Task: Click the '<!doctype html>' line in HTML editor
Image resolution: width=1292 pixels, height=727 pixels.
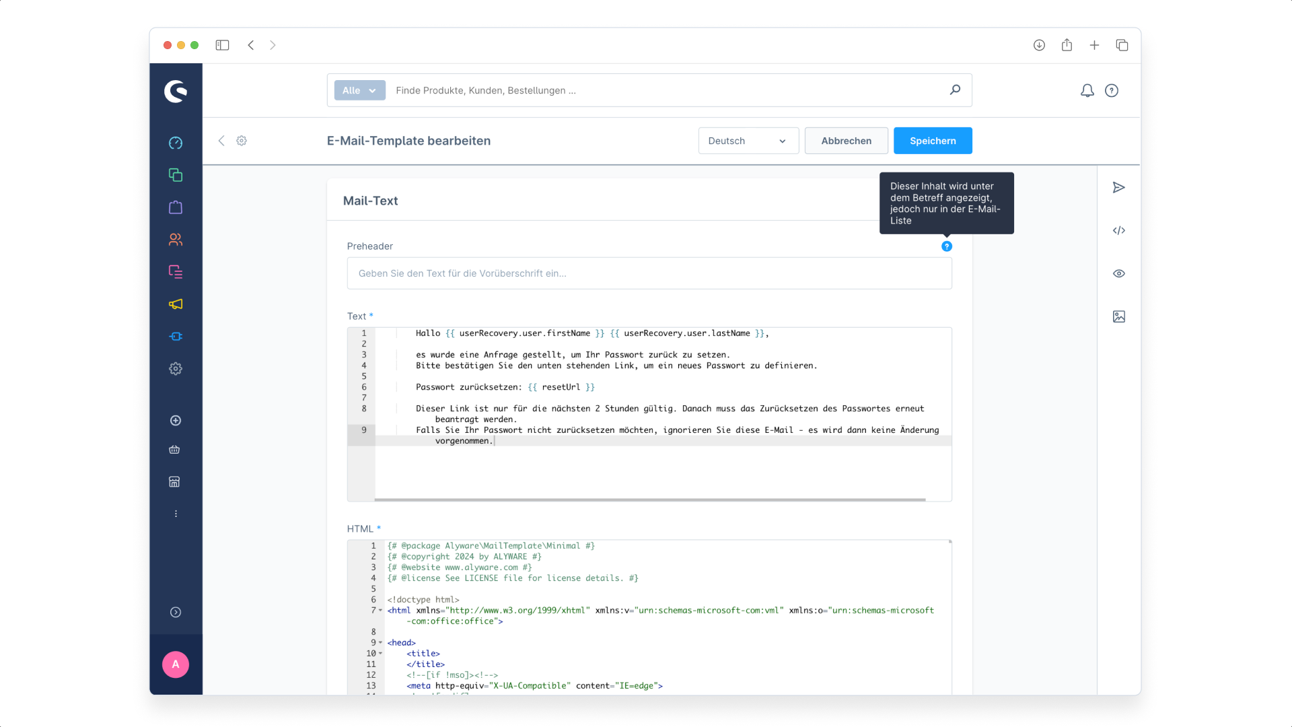Action: coord(423,600)
